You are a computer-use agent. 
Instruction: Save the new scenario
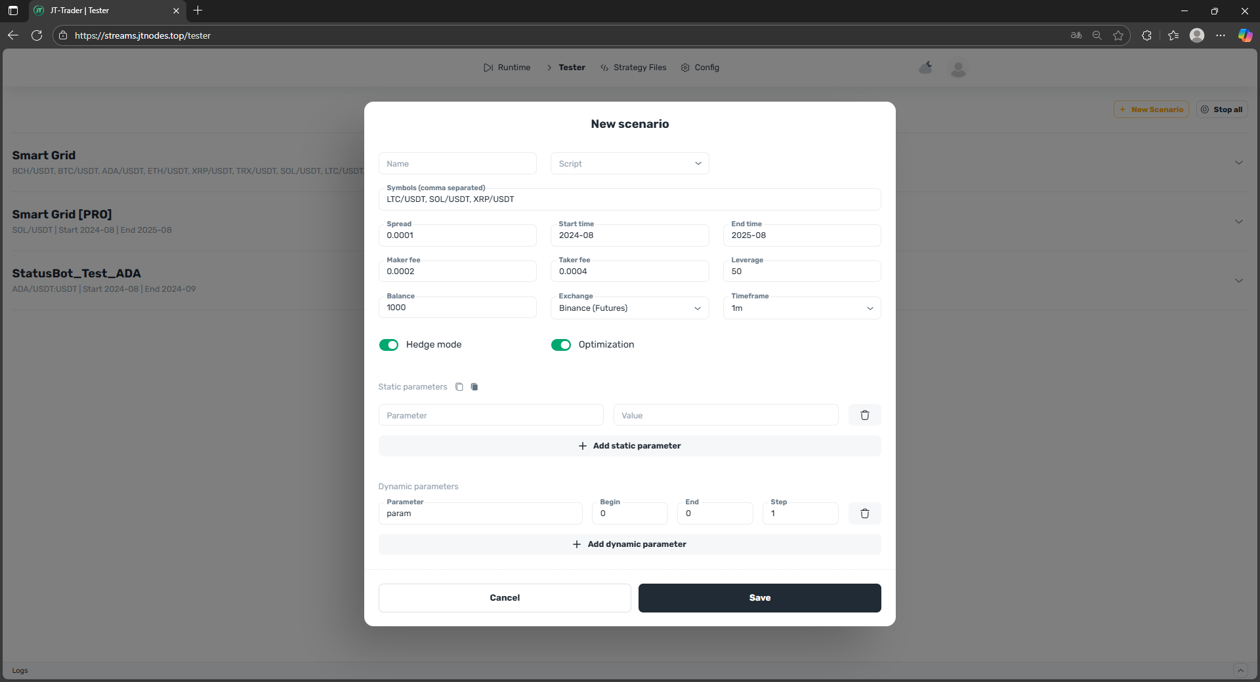[x=759, y=598]
